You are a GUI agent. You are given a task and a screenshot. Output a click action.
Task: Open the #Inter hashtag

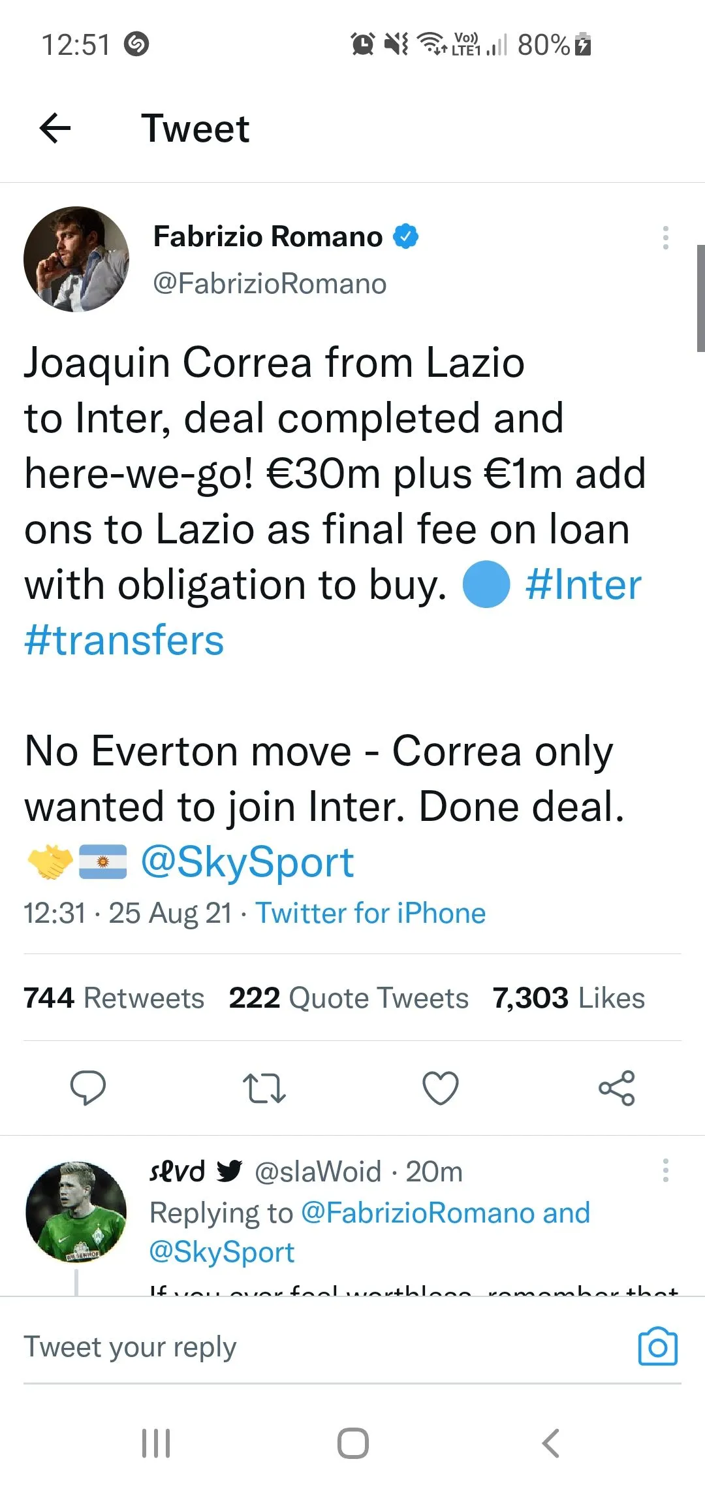(583, 584)
